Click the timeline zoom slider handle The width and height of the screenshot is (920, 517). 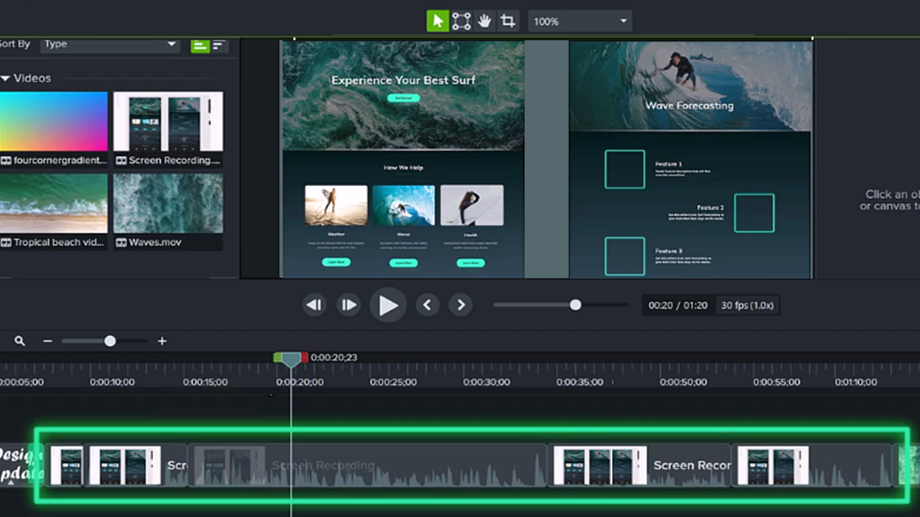pos(109,341)
